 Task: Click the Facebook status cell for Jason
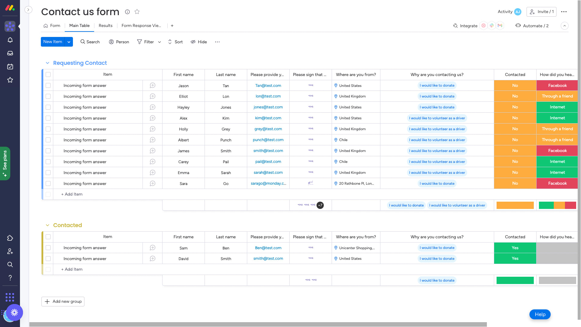click(557, 86)
